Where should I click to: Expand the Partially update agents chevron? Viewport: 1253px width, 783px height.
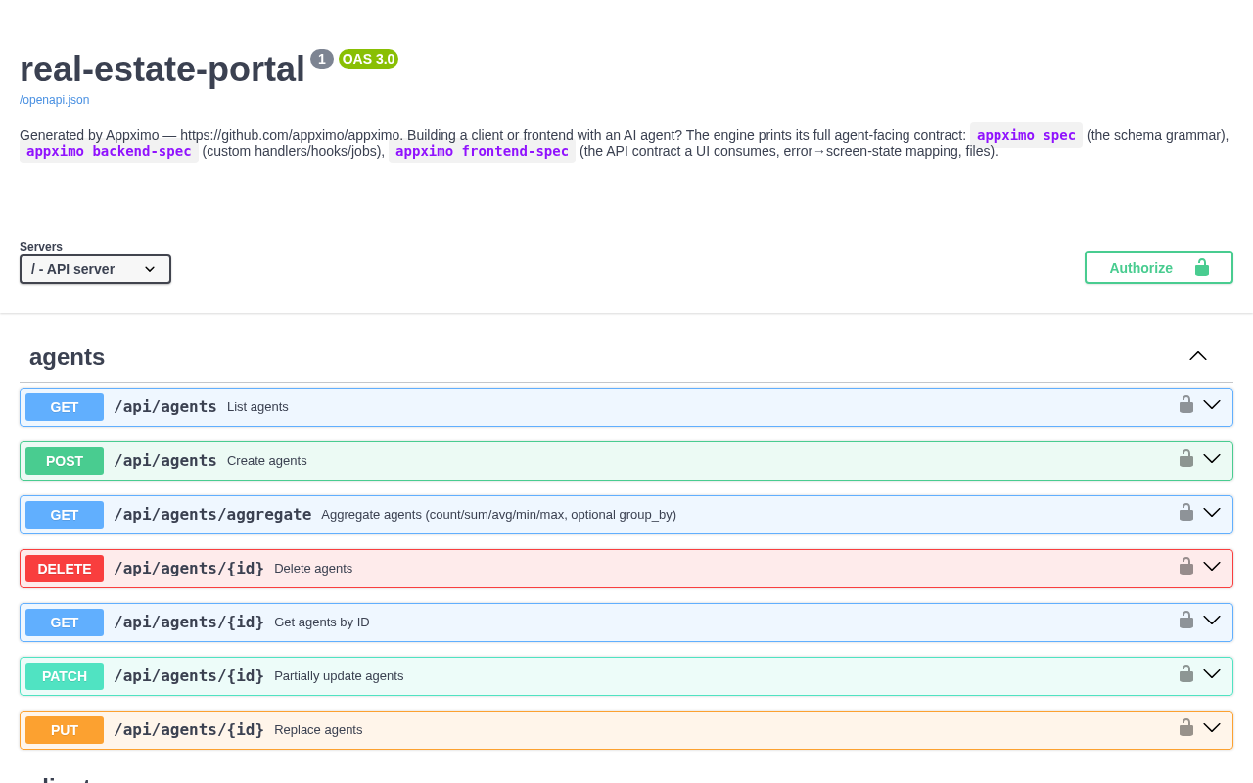(1212, 674)
